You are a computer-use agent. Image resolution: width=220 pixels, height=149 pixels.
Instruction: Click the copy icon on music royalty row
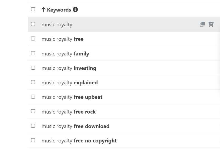(202, 24)
